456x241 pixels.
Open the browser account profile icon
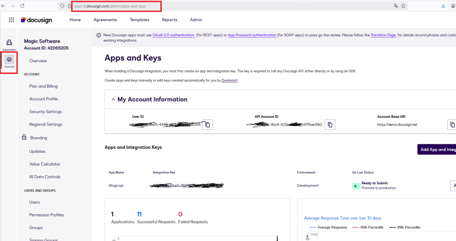[x=453, y=6]
